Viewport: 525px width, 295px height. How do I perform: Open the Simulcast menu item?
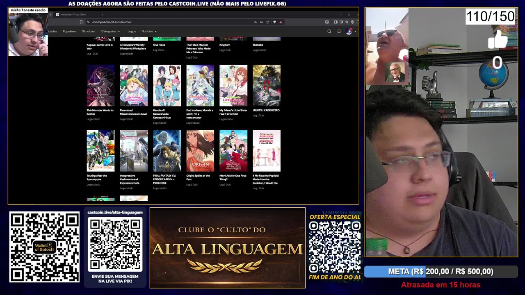click(x=89, y=31)
